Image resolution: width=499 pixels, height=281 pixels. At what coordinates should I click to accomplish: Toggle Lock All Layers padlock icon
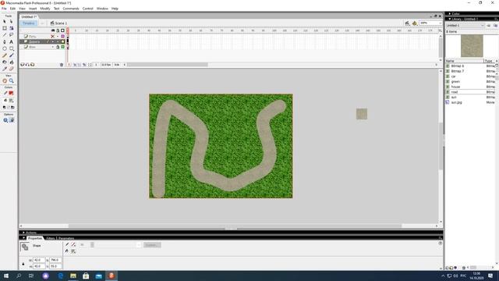(58, 30)
